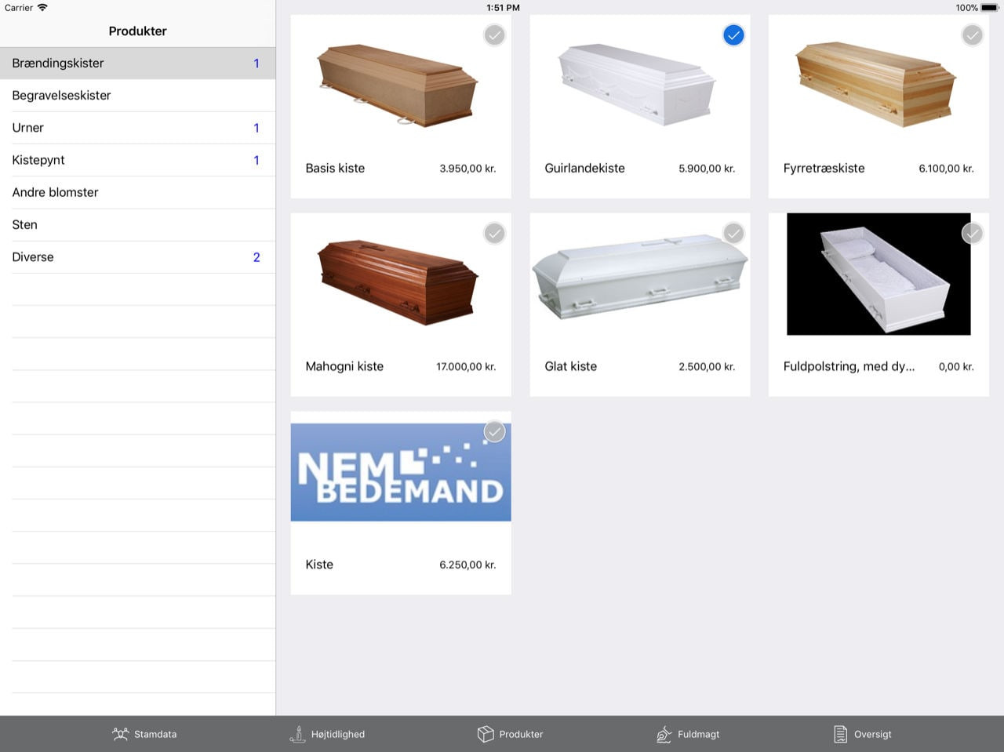Tap the Fuldpolstring product image
1004x752 pixels.
[878, 274]
